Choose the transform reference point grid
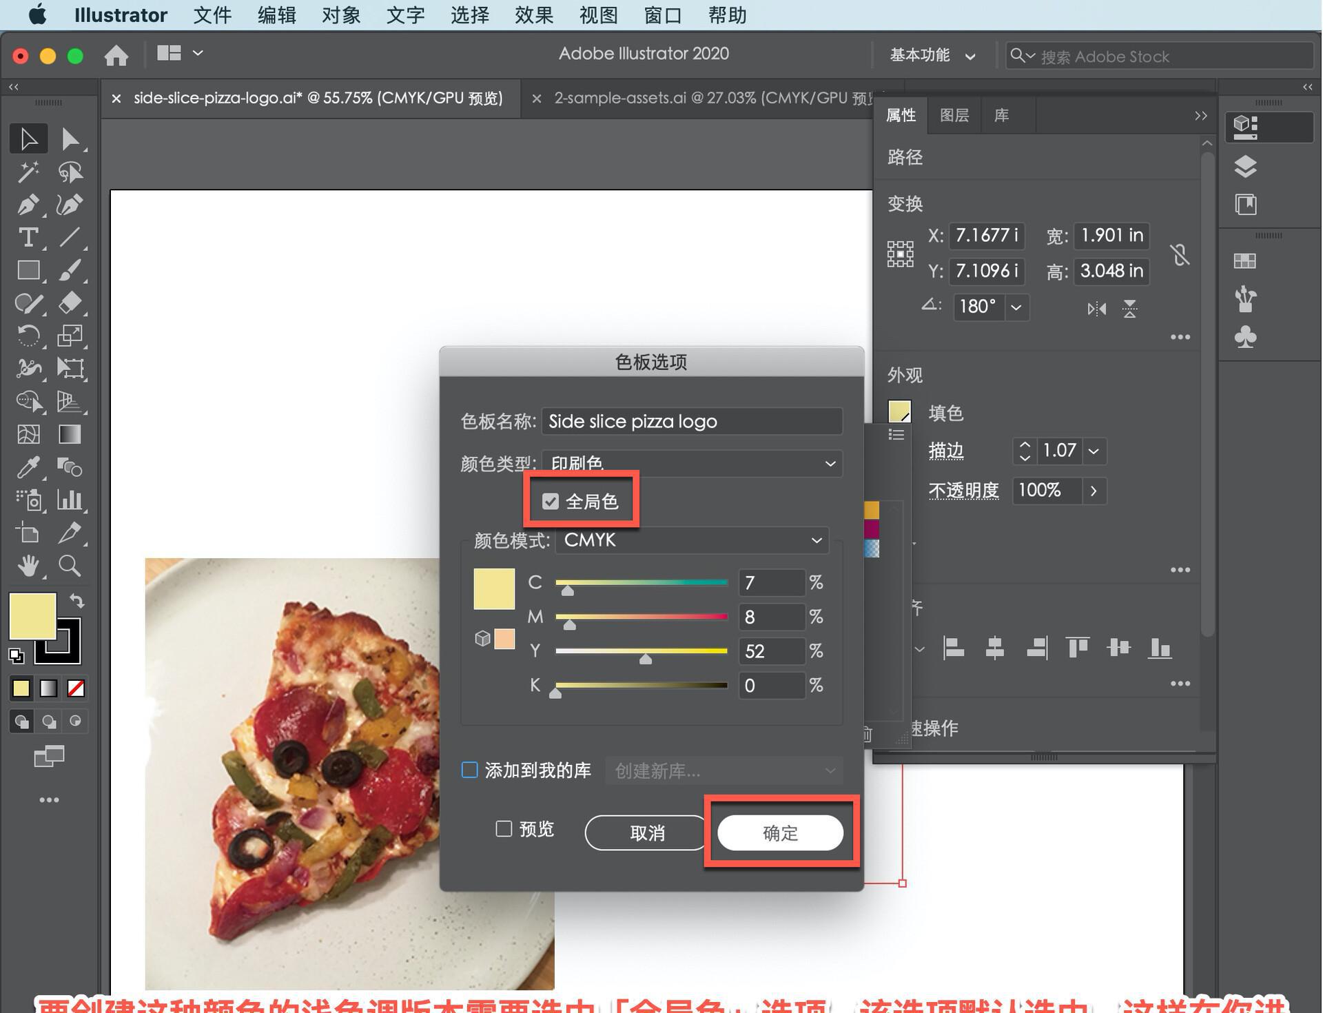Screen dimensions: 1323x1013 pos(900,254)
